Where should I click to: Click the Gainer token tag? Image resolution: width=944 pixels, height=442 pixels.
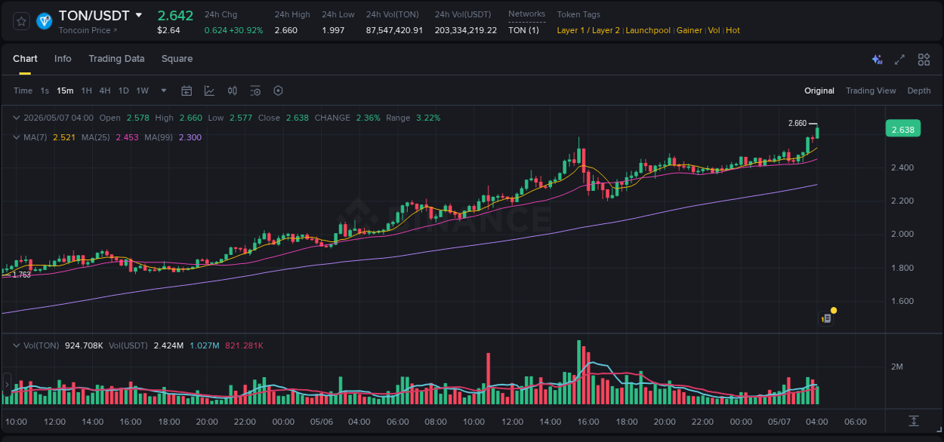689,30
